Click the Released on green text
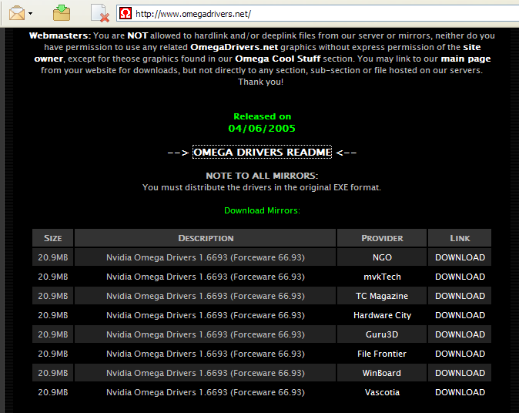The height and width of the screenshot is (413, 519). 262,116
